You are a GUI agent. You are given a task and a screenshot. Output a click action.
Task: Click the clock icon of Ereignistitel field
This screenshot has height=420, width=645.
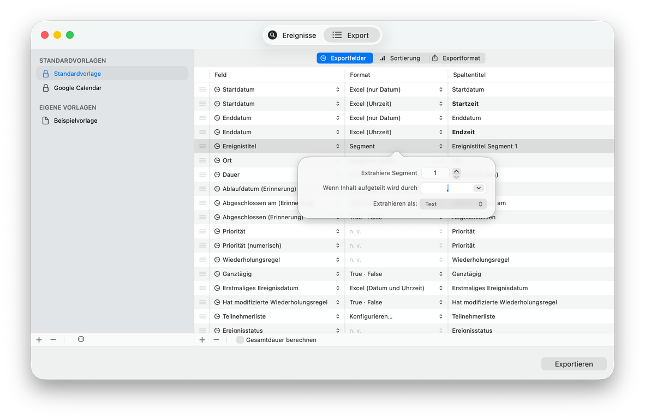[217, 146]
